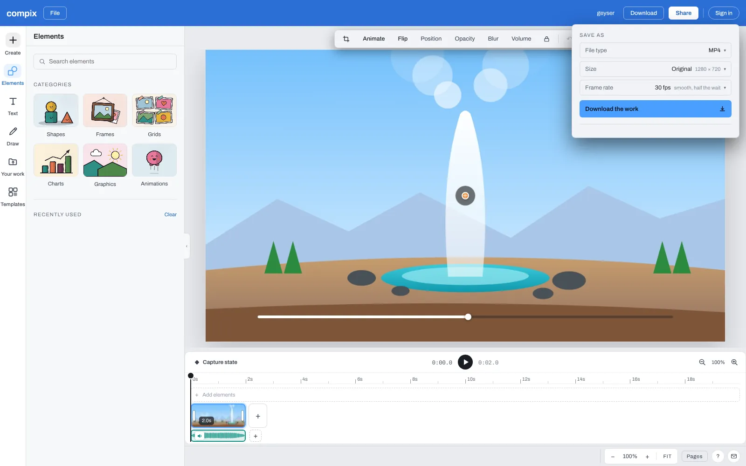The height and width of the screenshot is (466, 746).
Task: Change the Frame rate dropdown
Action: tap(655, 88)
